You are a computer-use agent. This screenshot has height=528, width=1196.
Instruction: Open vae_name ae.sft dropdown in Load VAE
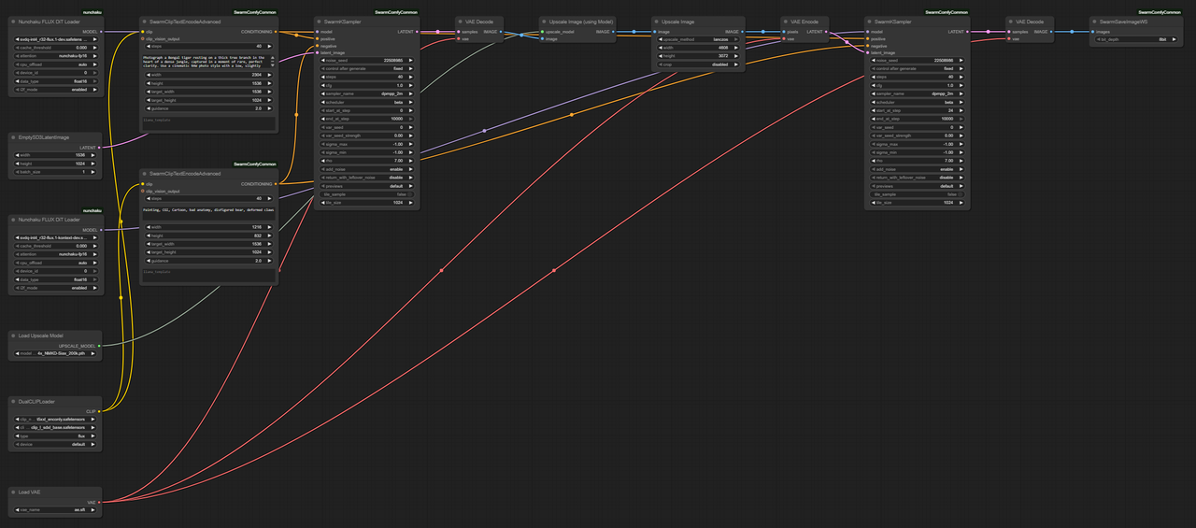54,510
